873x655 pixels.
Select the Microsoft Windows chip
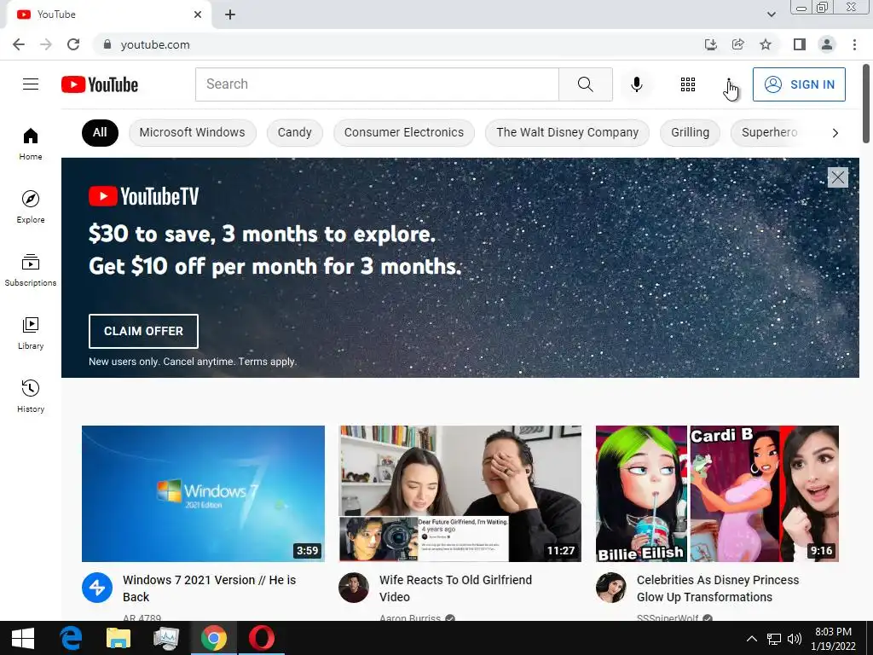192,132
